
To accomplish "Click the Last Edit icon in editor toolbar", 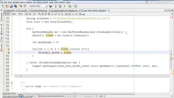I will (x=27, y=14).
